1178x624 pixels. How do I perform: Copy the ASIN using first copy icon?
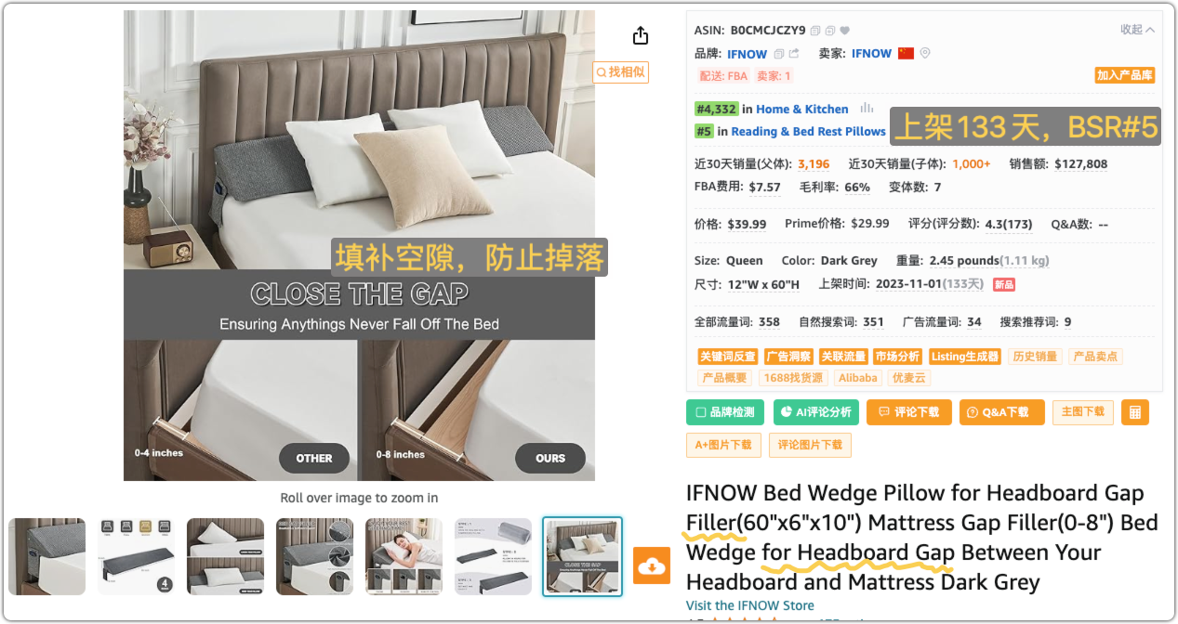tap(815, 31)
